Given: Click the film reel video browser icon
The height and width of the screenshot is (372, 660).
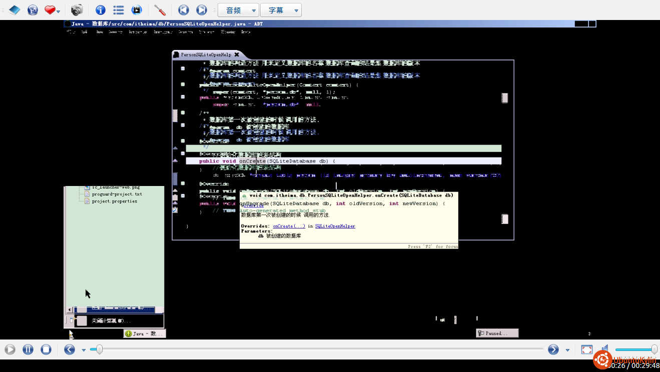Looking at the screenshot, I should coord(137,10).
